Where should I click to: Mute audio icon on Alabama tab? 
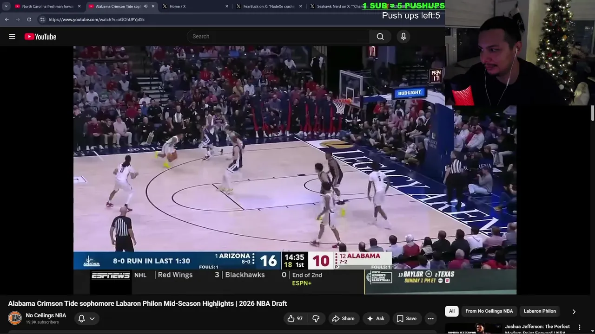point(145,6)
